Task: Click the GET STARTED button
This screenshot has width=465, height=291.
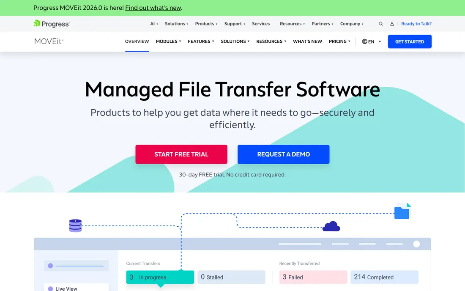Action: point(410,41)
